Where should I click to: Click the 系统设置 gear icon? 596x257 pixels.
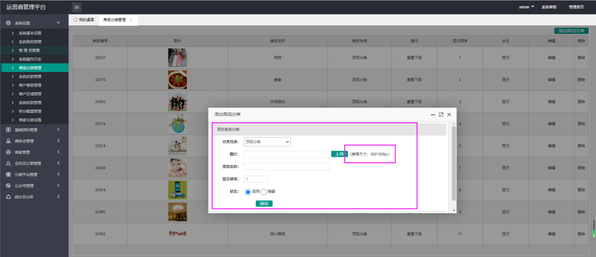(8, 23)
